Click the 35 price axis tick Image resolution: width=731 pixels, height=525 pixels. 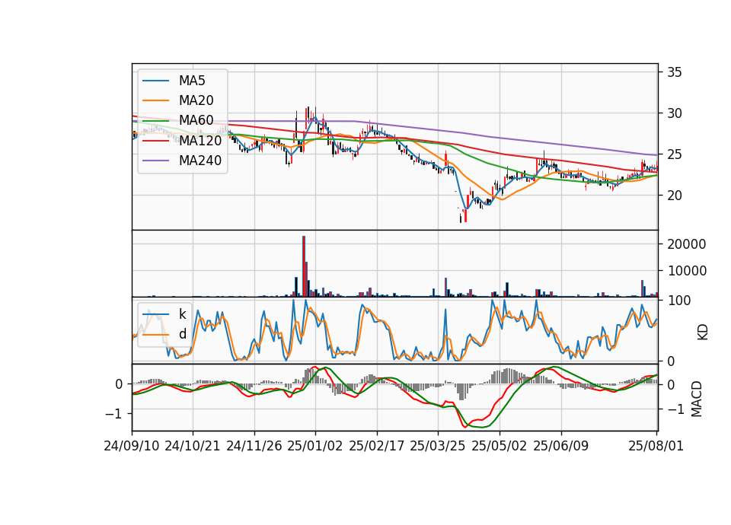674,72
